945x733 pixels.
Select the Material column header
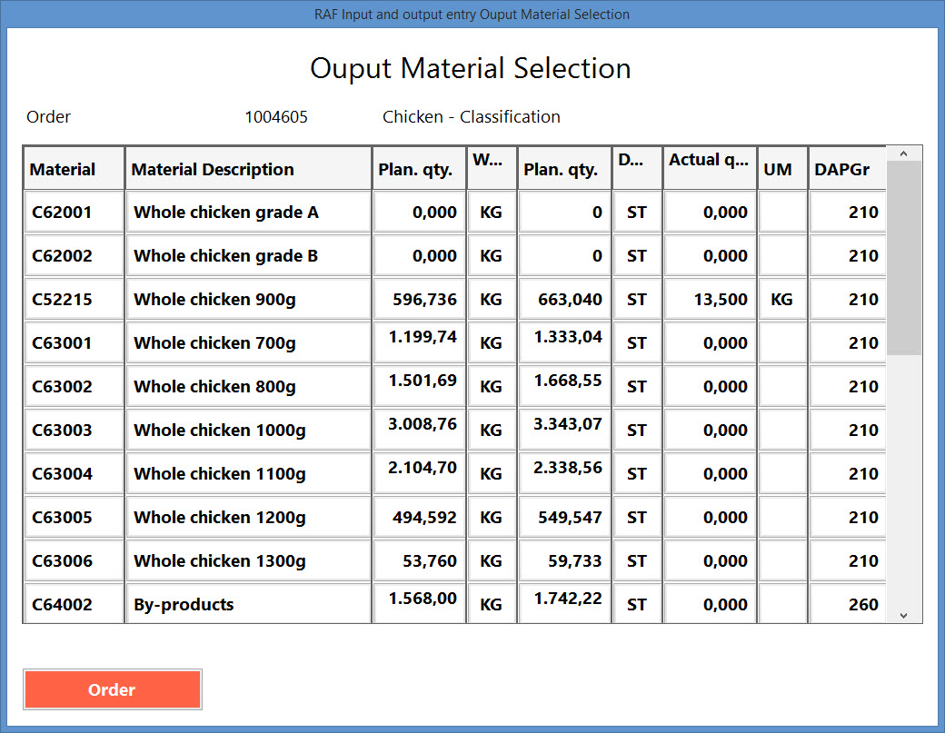coord(74,169)
